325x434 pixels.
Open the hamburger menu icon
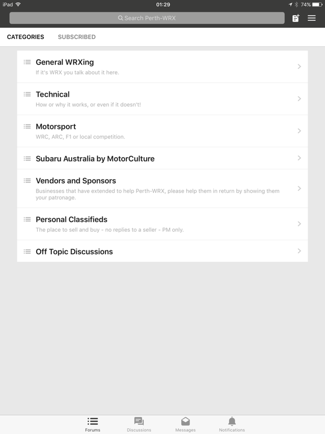point(311,18)
